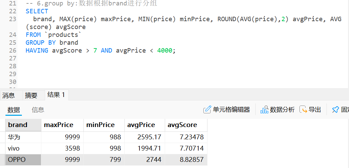Select the minPrice column header
The image size is (349, 168).
104,125
